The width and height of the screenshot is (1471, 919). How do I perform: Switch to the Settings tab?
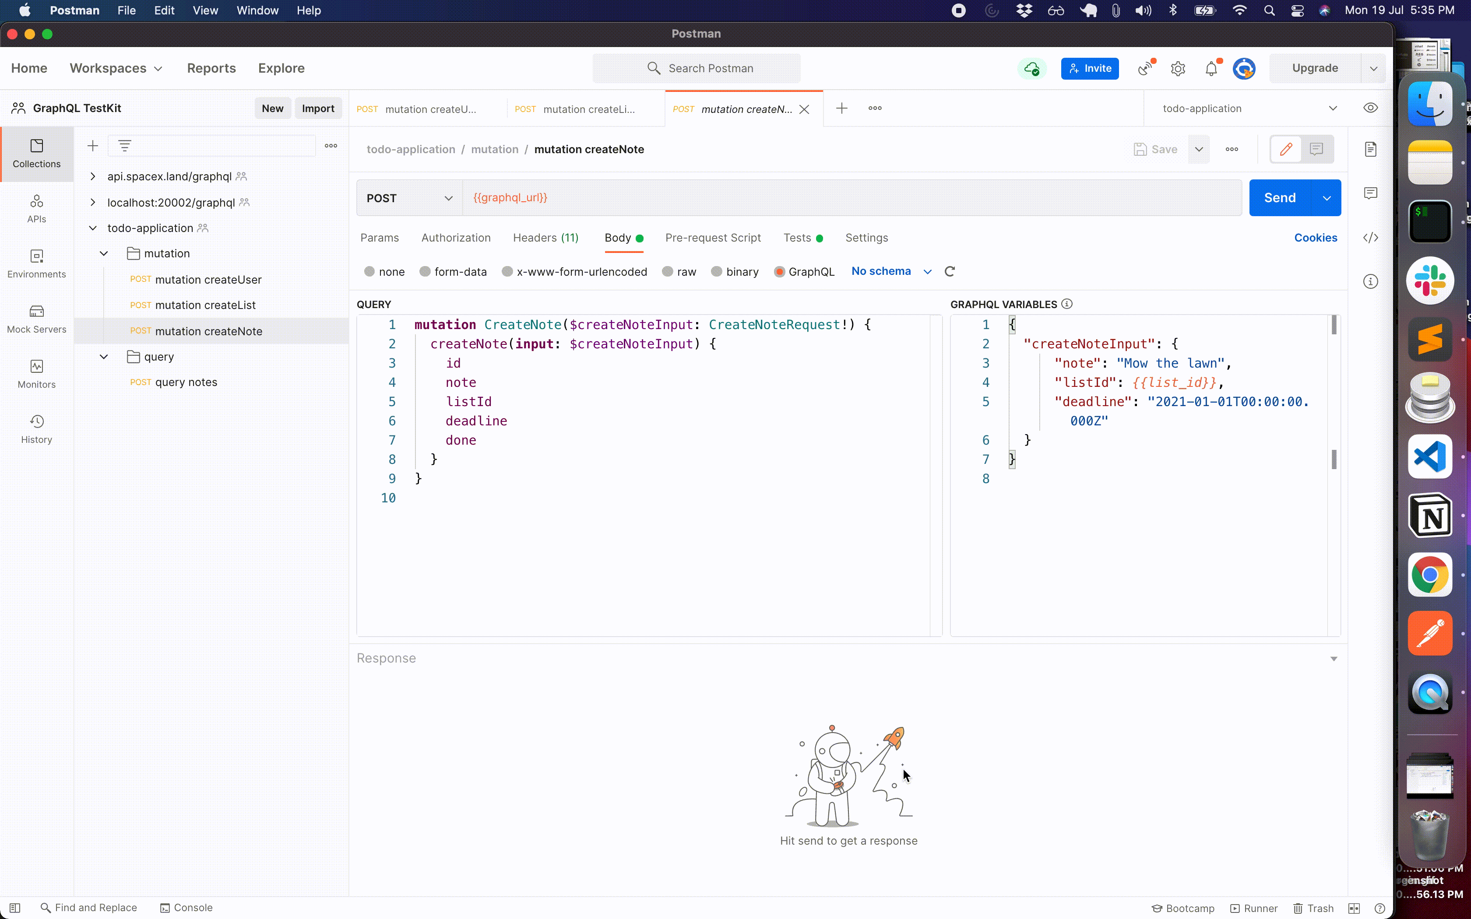[x=866, y=238]
